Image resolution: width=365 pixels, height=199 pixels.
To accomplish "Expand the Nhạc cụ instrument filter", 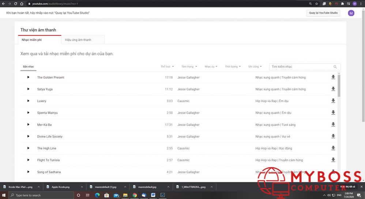I will (x=211, y=67).
